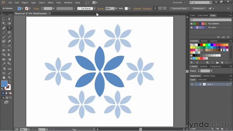Select the Artboard tool
The image size is (233, 131).
tap(4, 73)
